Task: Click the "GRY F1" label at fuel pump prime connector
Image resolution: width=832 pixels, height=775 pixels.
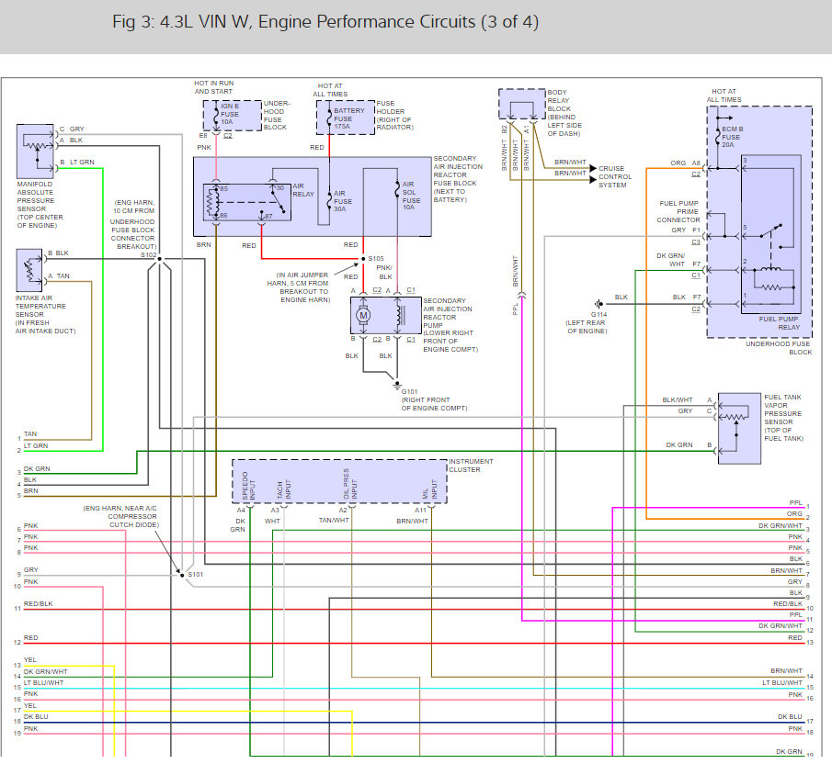Action: [686, 230]
